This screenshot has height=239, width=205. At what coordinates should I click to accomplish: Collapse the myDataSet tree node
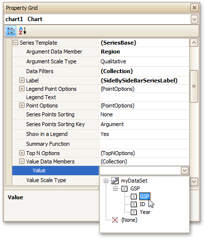pos(106,181)
